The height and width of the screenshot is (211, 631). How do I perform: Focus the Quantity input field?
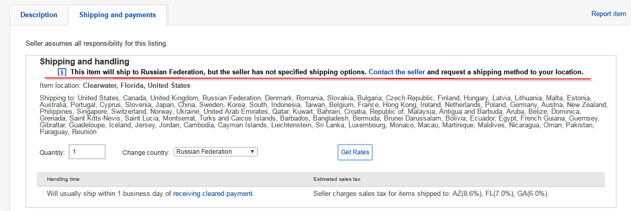[87, 152]
